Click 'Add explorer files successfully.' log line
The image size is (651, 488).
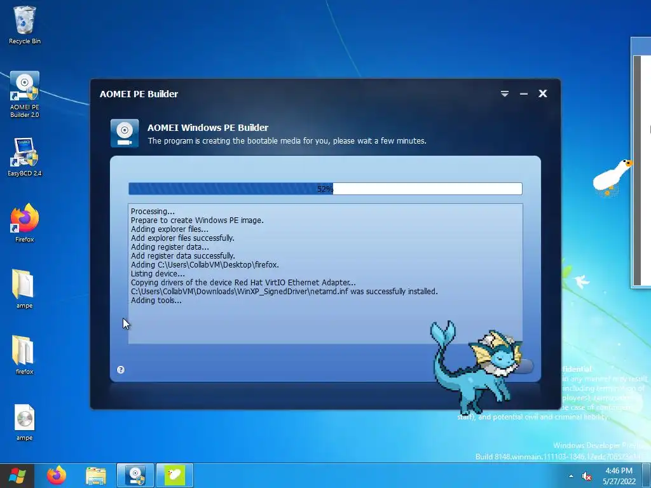point(182,238)
